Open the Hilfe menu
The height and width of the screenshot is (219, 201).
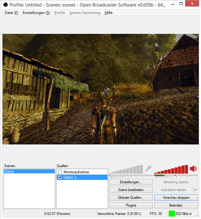point(108,13)
